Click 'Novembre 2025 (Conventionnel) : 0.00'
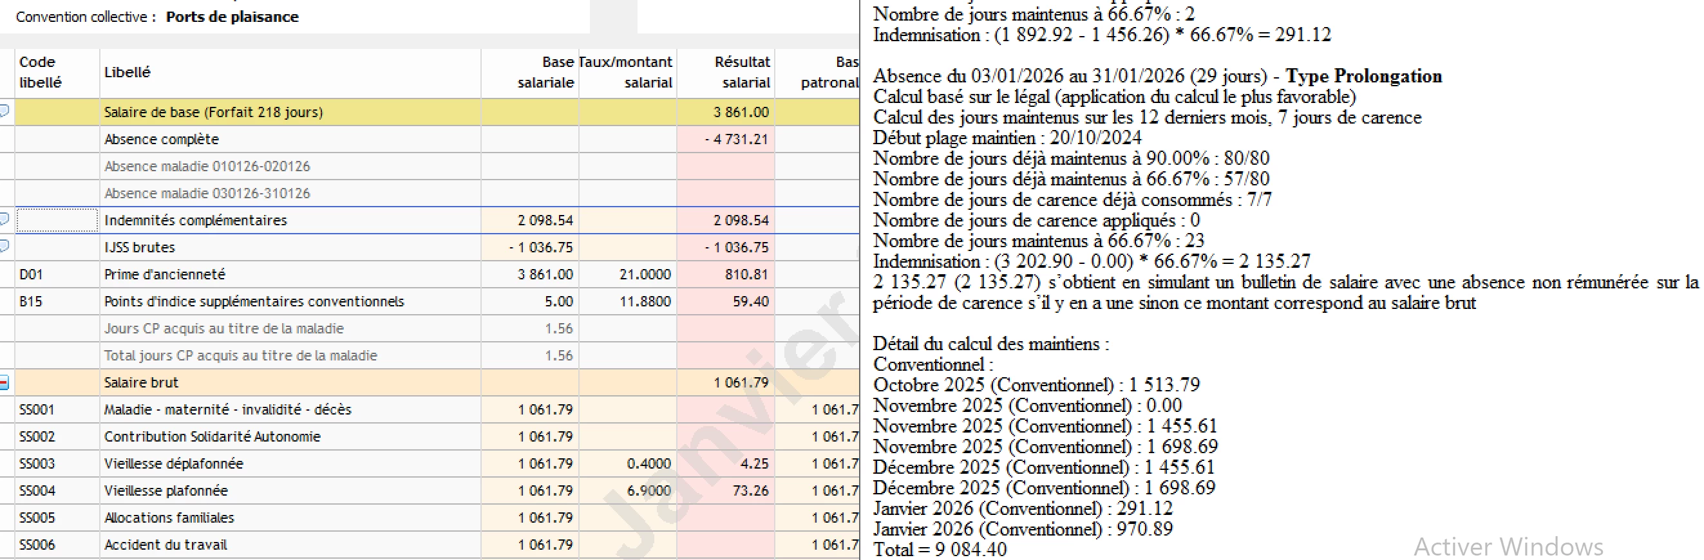This screenshot has height=560, width=1704. coord(1027,406)
